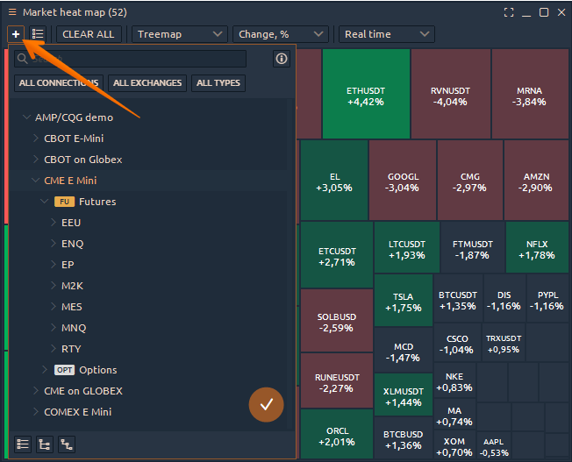Click the plus add symbol button

[16, 34]
